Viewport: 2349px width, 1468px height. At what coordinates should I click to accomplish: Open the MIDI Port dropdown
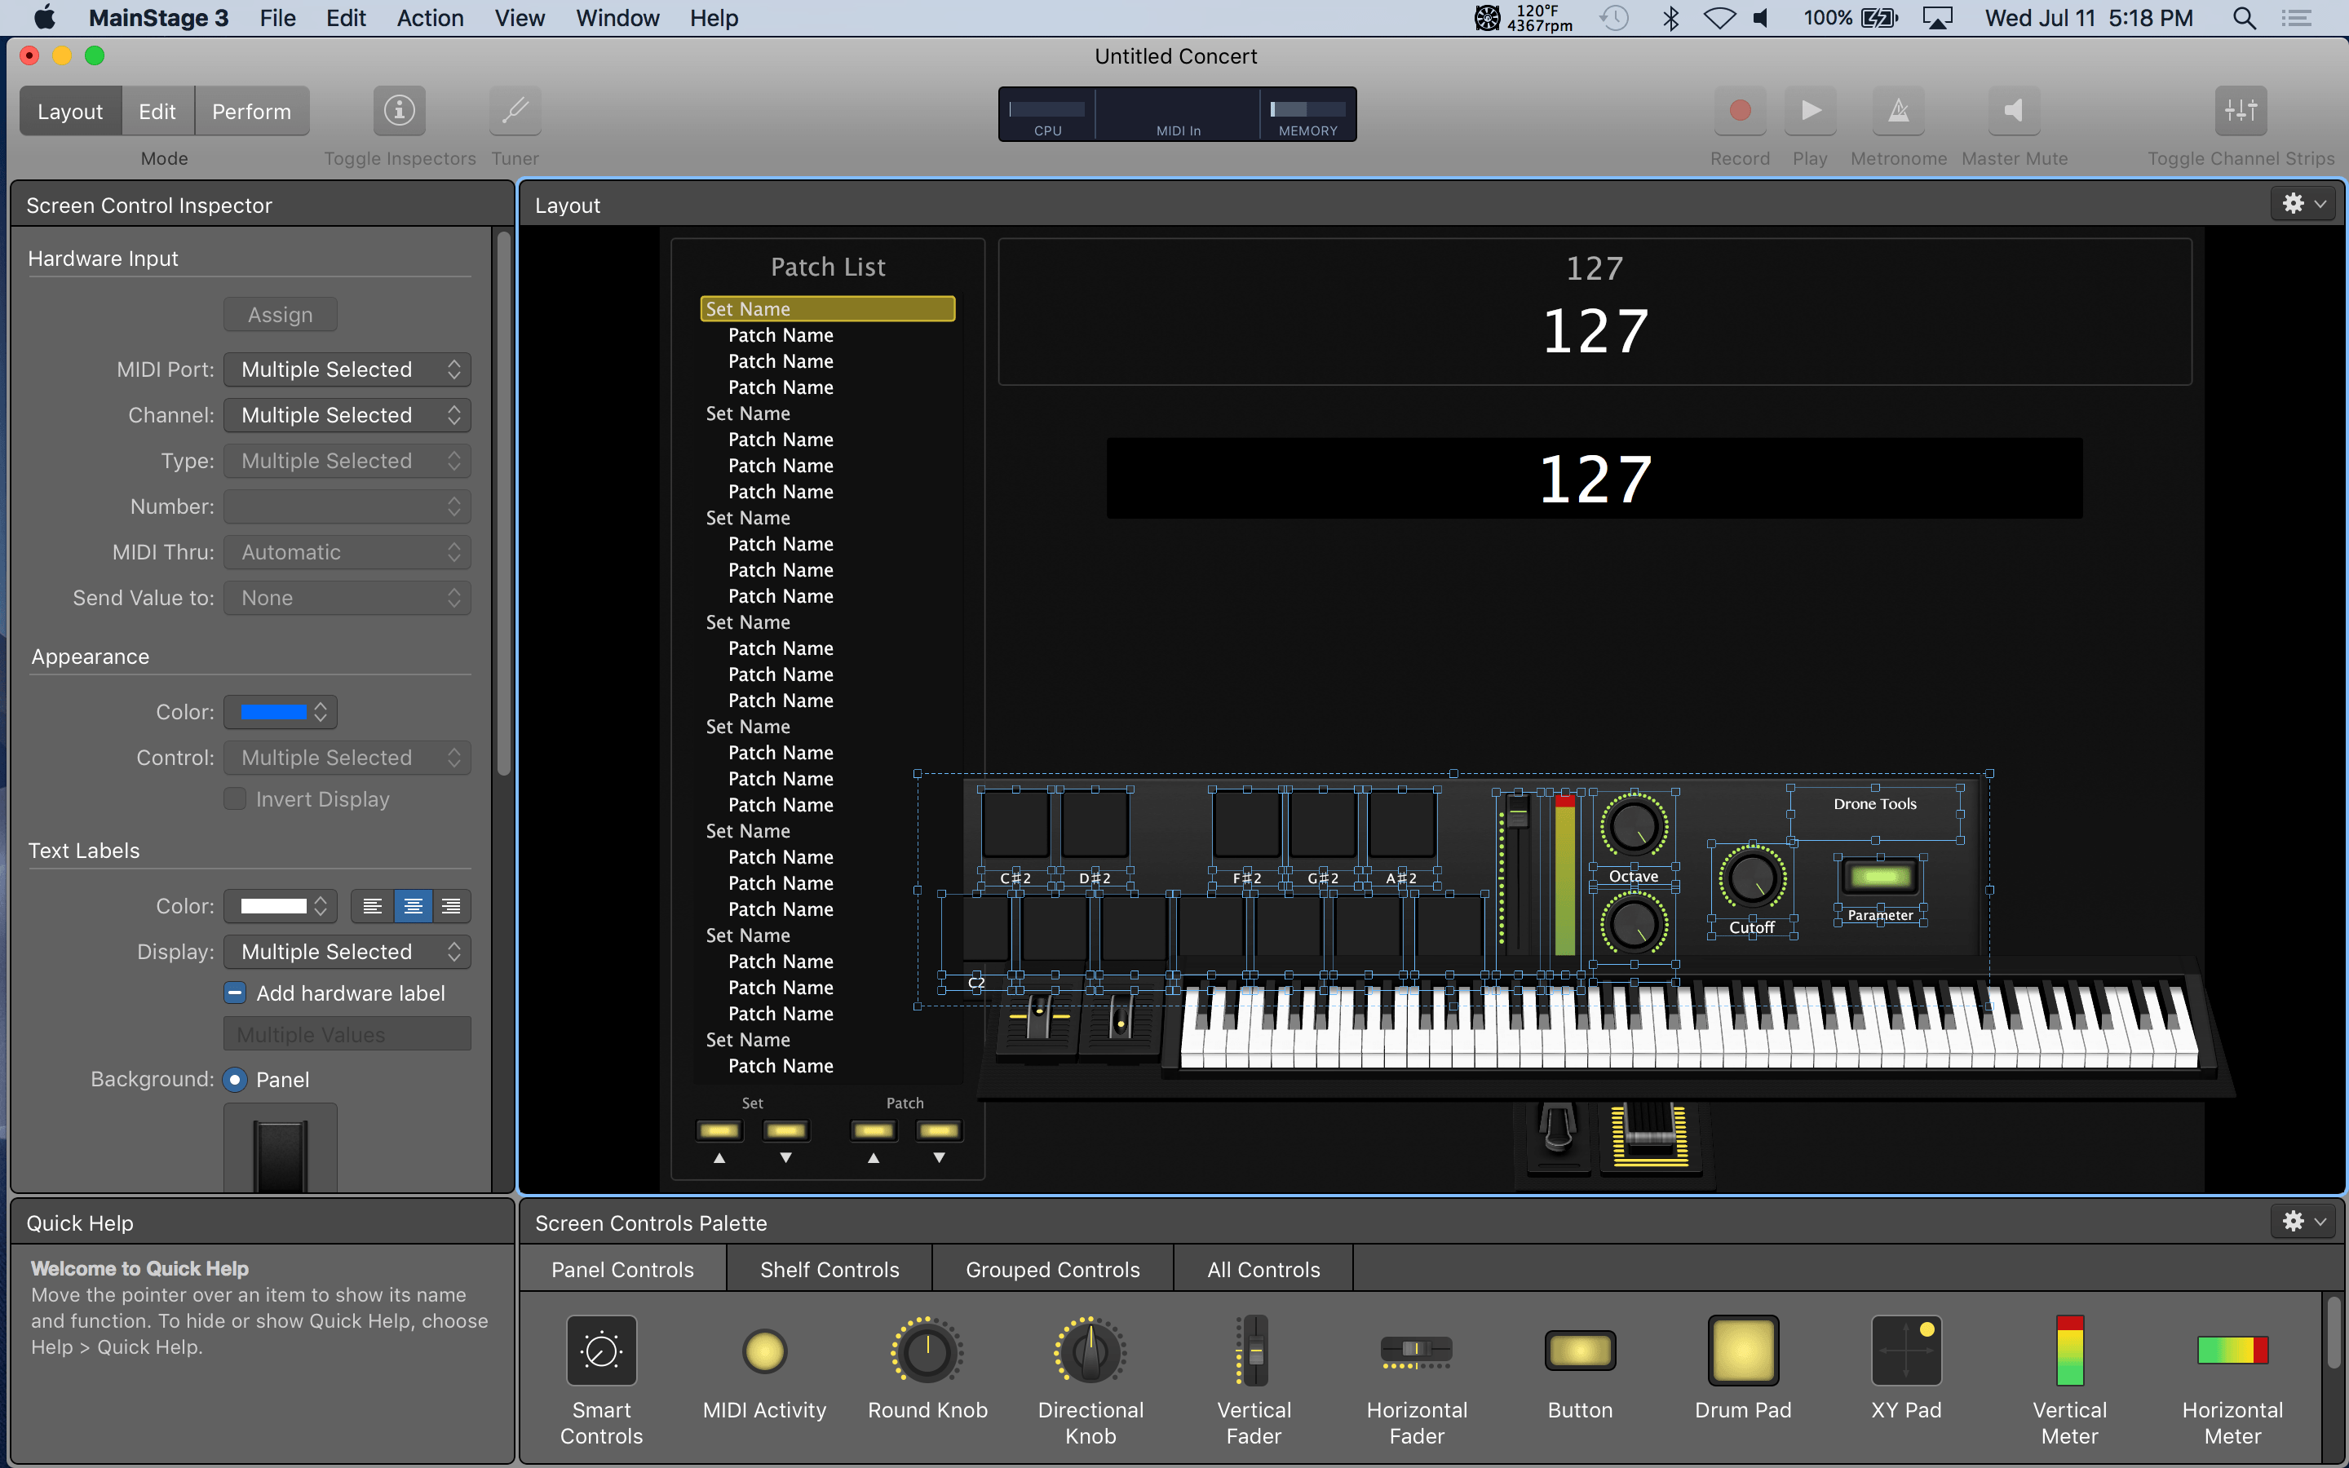(x=347, y=369)
